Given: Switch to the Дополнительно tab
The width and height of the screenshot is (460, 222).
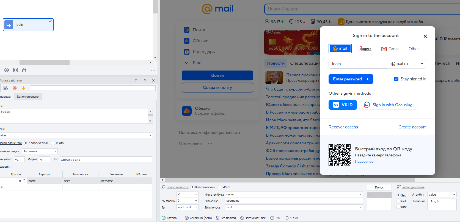Looking at the screenshot, I should pyautogui.click(x=28, y=97).
